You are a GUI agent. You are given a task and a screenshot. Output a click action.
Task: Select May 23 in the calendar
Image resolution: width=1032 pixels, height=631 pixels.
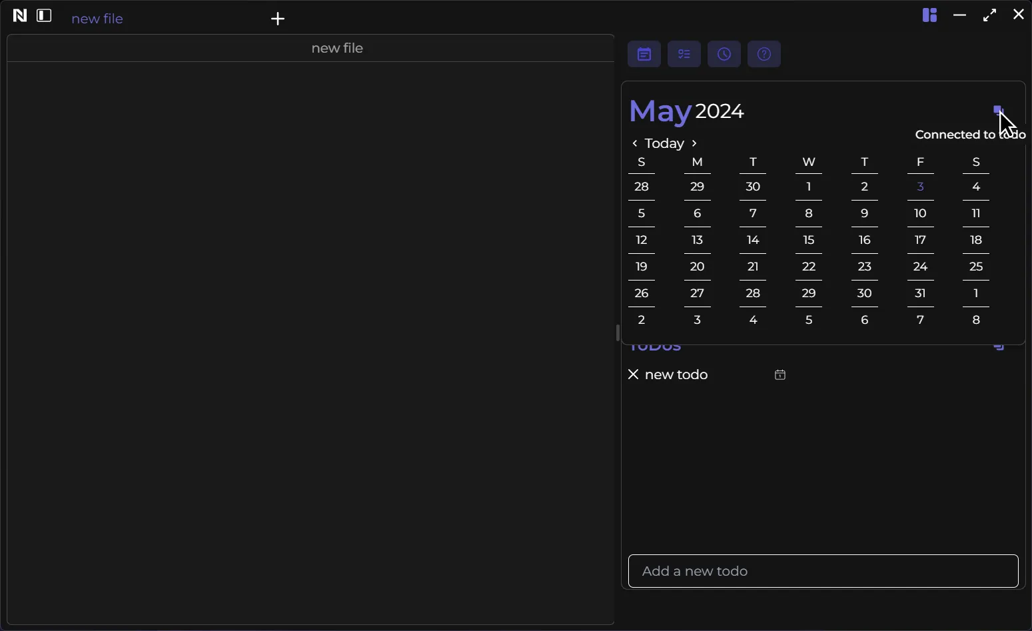(865, 267)
